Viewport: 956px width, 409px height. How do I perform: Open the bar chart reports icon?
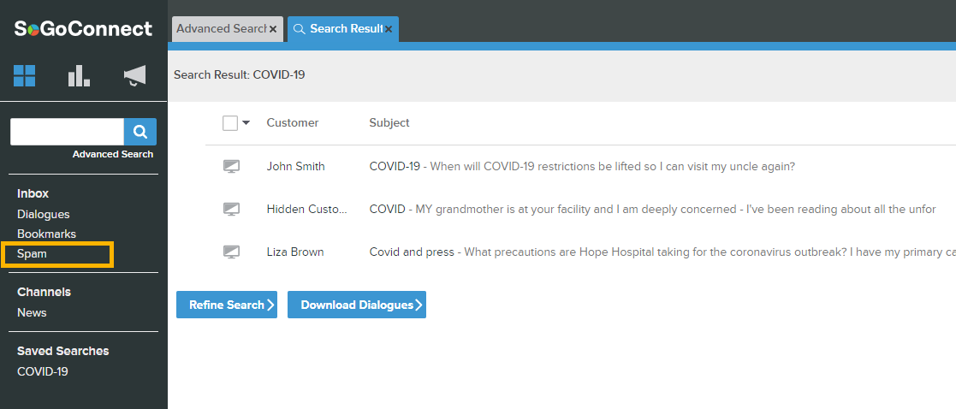coord(80,75)
